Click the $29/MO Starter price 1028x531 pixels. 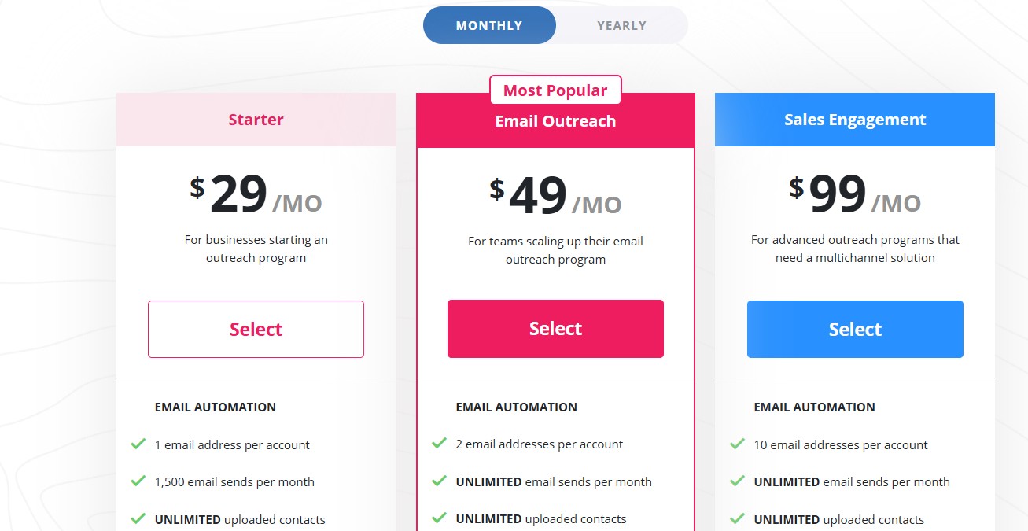(256, 194)
